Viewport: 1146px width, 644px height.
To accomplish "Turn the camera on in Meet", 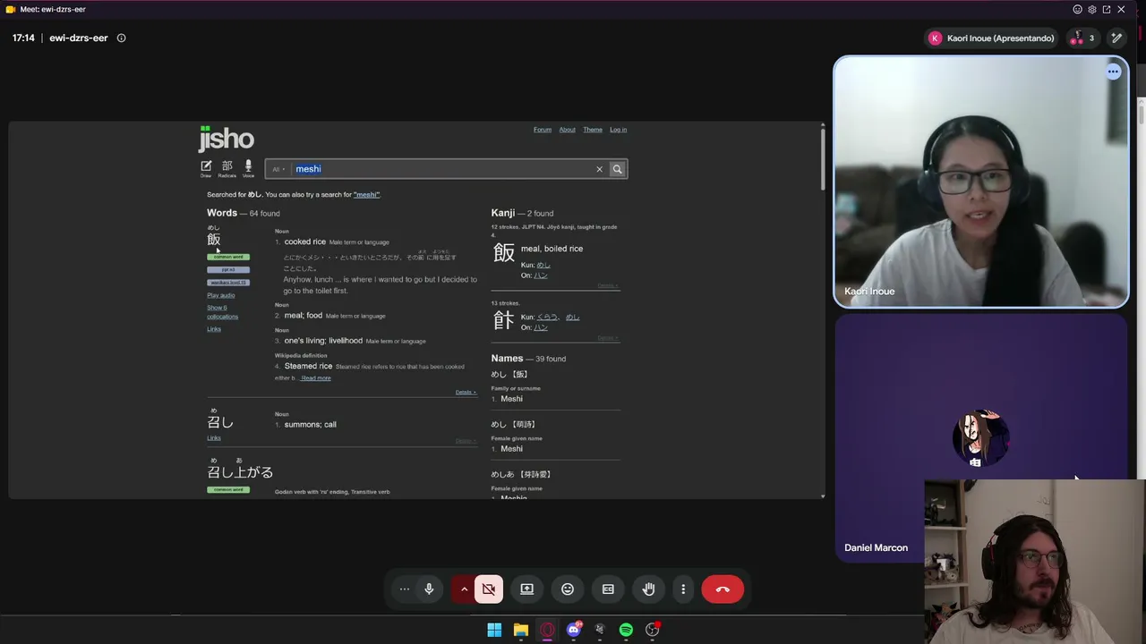I will pyautogui.click(x=489, y=589).
